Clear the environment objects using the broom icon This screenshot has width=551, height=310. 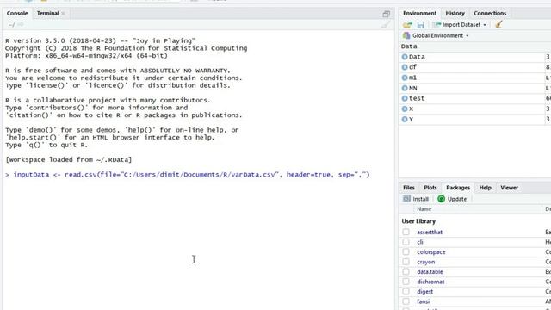(498, 24)
